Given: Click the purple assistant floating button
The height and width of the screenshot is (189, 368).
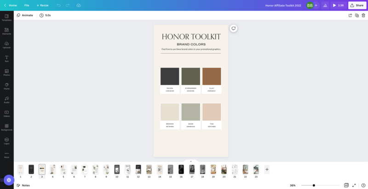Looking at the screenshot, I should (9, 180).
